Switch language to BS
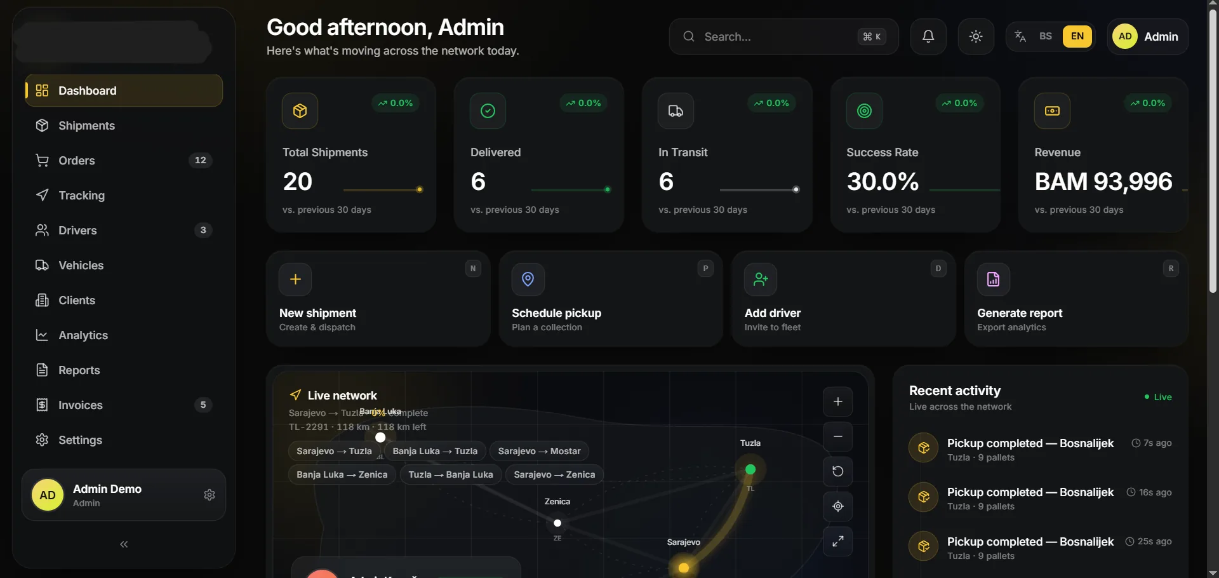 click(x=1046, y=36)
